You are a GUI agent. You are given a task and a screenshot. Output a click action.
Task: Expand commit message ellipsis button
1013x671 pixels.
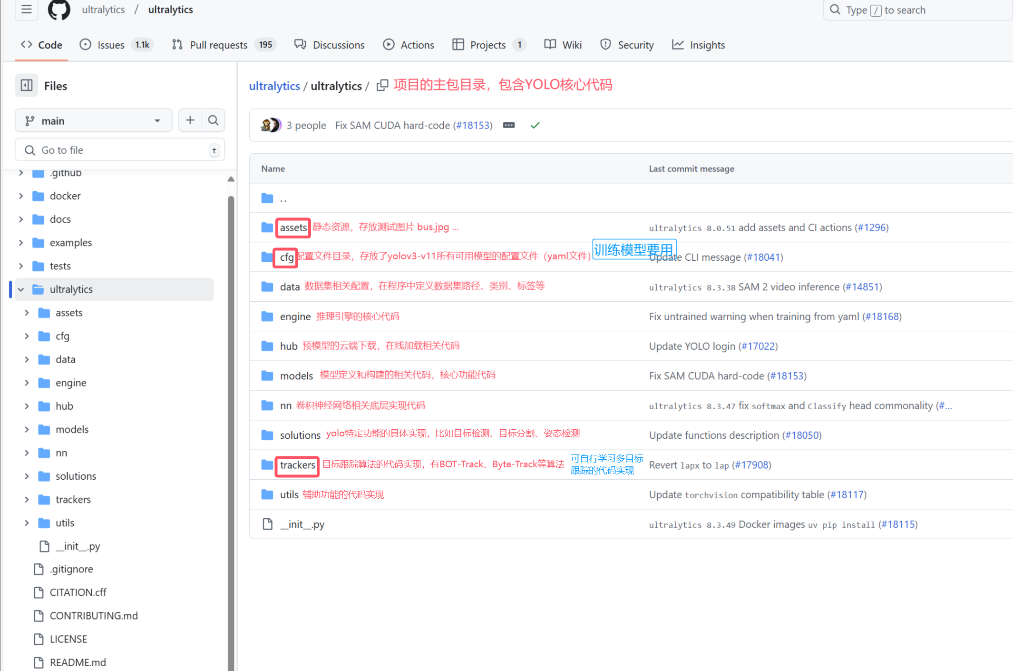click(509, 125)
